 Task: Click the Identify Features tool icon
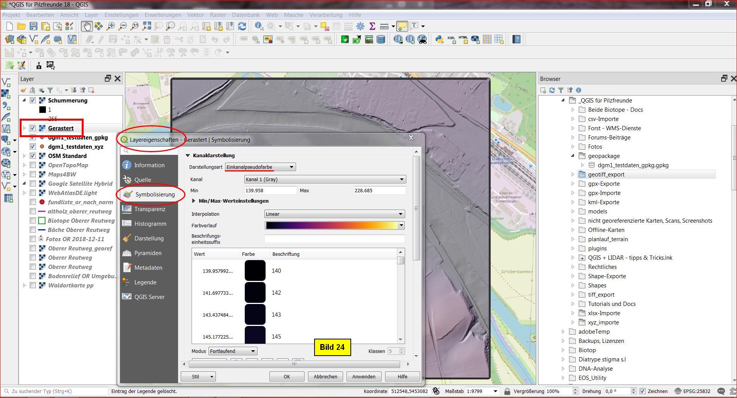[x=259, y=26]
